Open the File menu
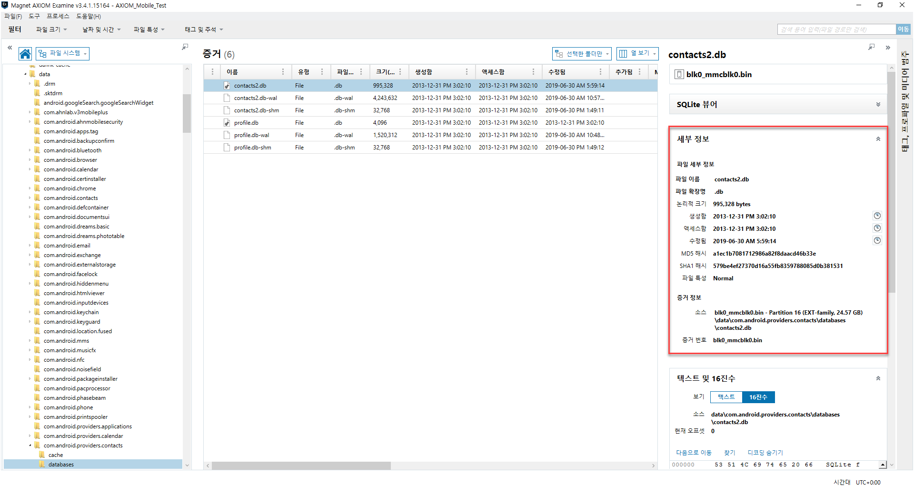Screen dimensions: 914x495 click(x=13, y=16)
